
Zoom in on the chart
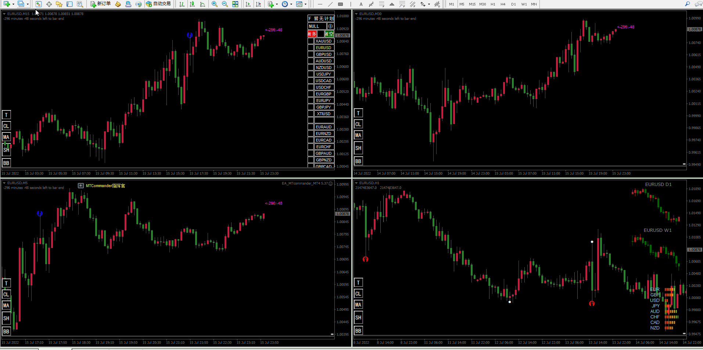tap(215, 4)
